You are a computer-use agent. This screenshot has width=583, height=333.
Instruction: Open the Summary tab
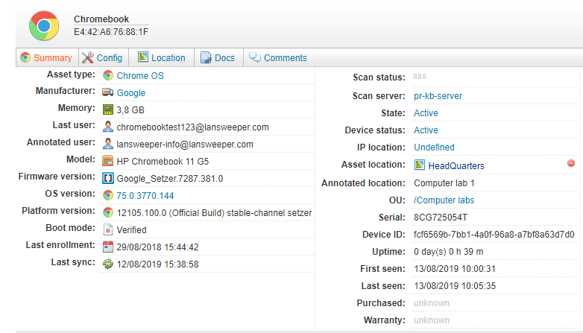47,57
